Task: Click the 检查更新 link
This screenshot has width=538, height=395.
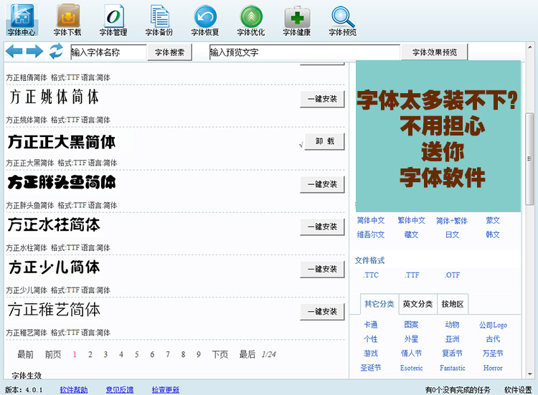Action: point(166,390)
